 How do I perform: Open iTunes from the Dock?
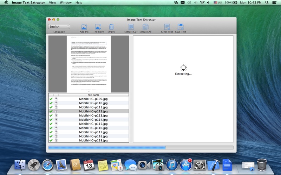[x=172, y=165]
